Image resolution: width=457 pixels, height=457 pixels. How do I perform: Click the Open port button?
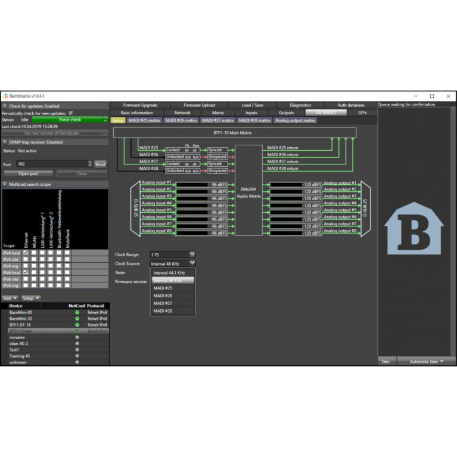(28, 174)
